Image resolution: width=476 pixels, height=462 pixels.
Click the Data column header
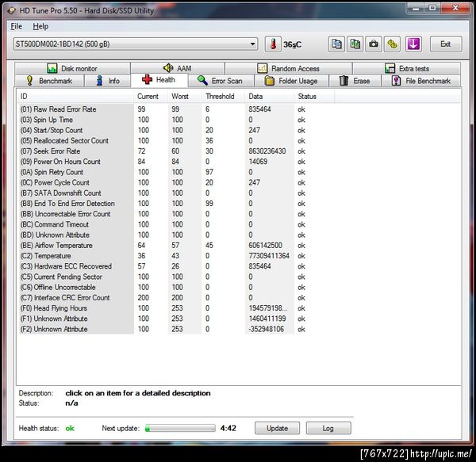click(x=269, y=97)
